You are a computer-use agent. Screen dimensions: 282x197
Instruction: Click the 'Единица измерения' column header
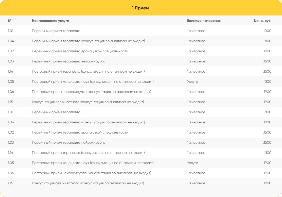click(x=204, y=21)
